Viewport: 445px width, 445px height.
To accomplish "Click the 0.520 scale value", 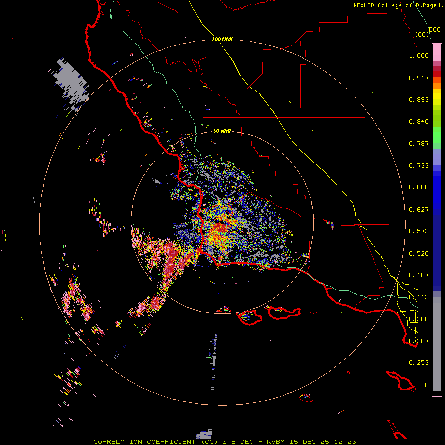I will coord(419,254).
